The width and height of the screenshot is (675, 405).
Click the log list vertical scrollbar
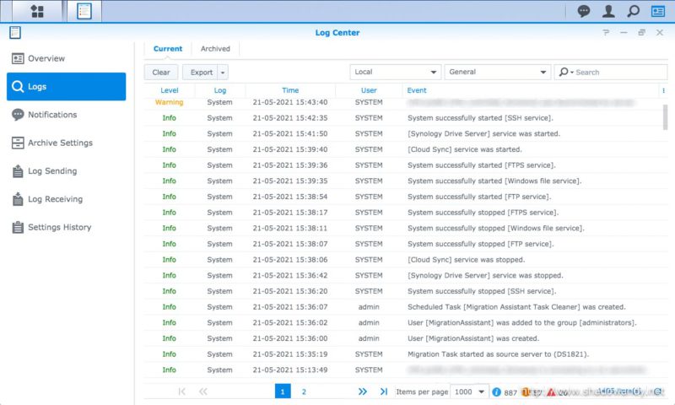[x=665, y=117]
